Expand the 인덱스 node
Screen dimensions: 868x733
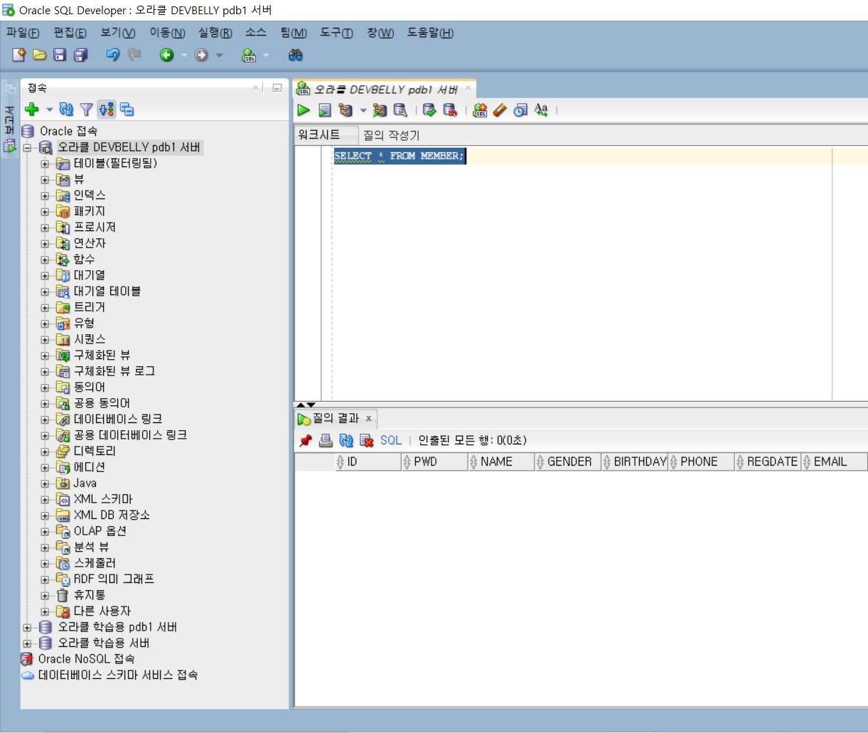[x=45, y=196]
